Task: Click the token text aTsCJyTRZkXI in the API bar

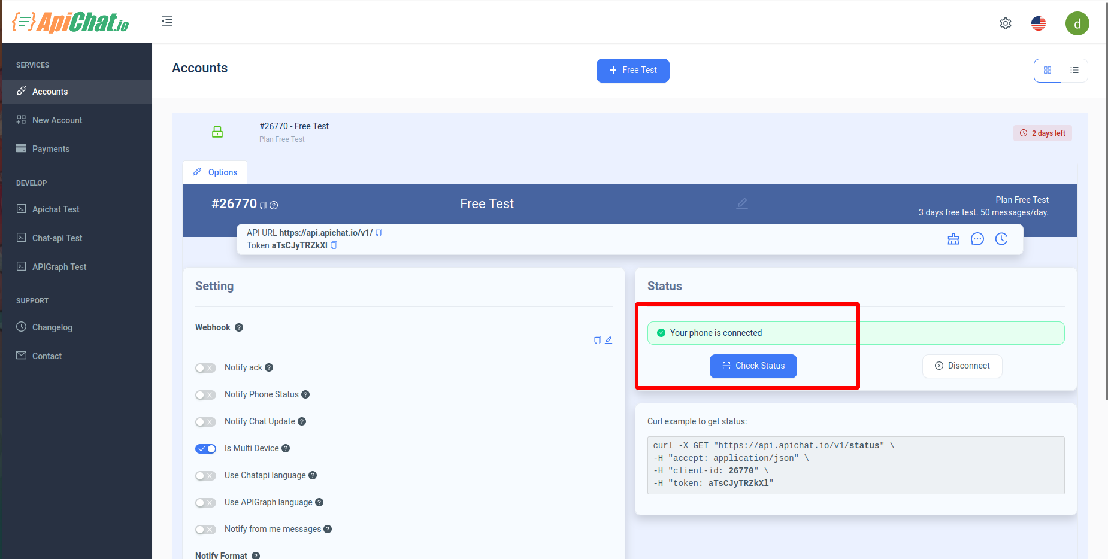Action: tap(299, 245)
